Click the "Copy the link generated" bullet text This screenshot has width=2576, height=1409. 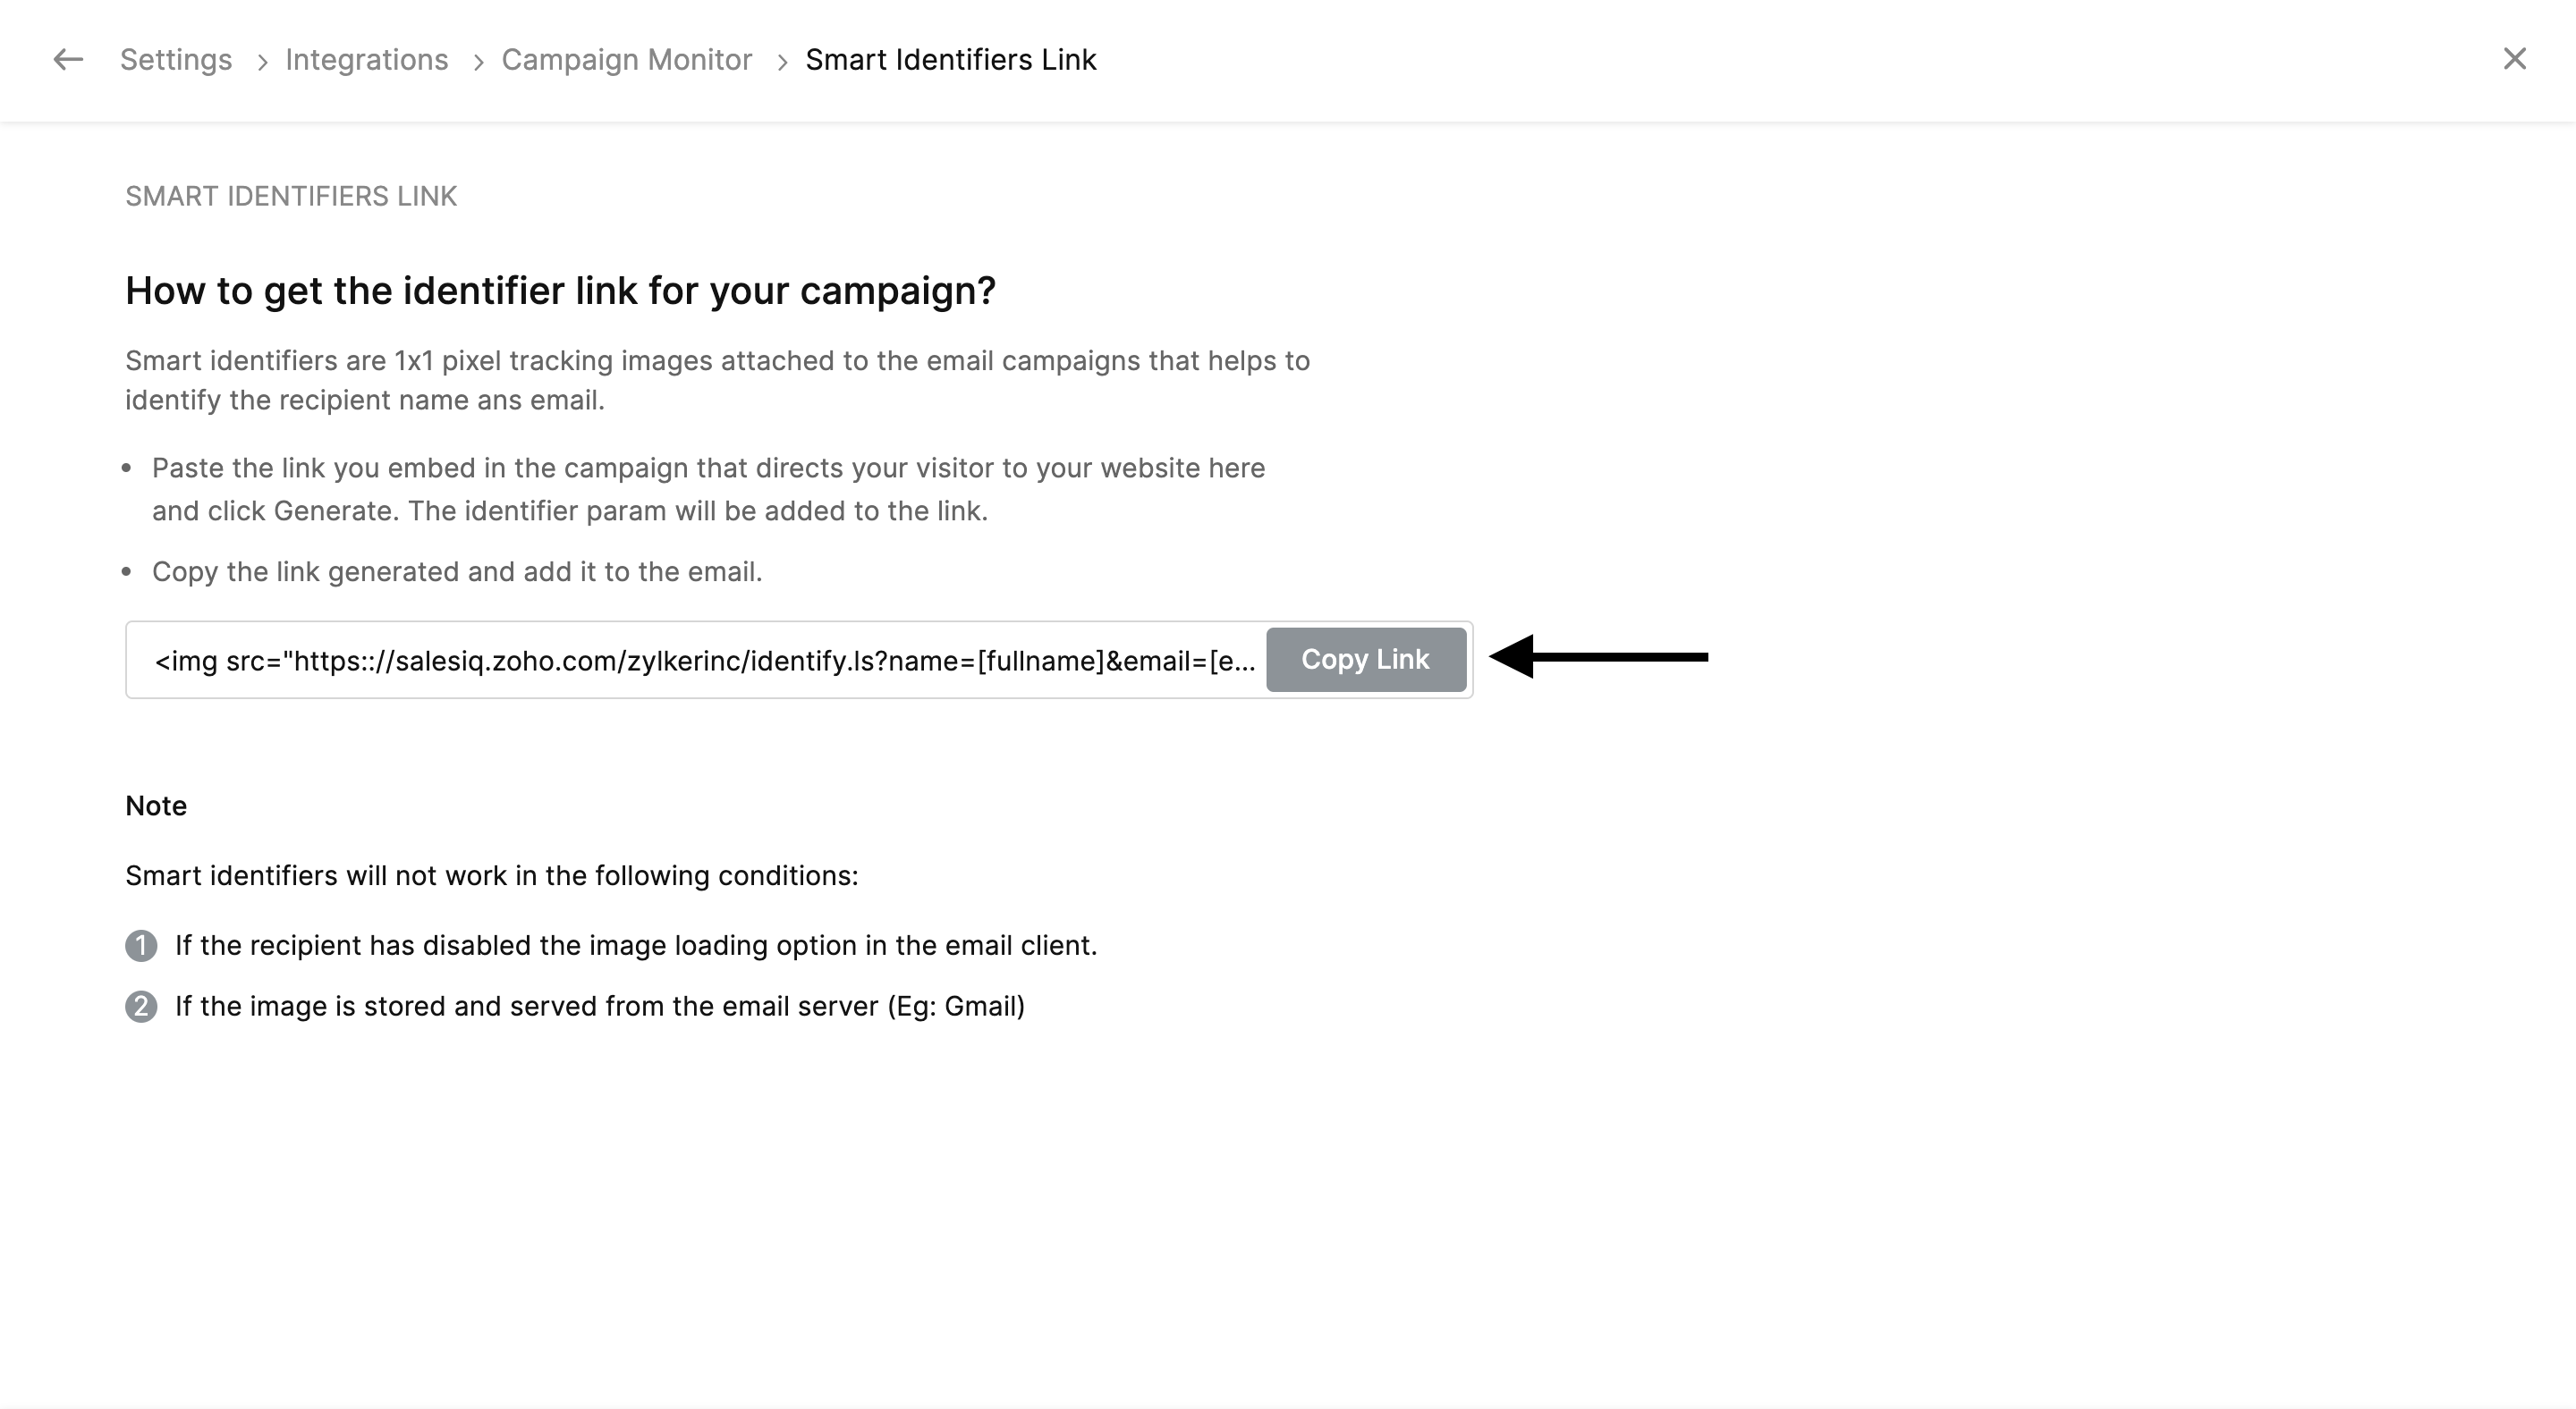pos(457,571)
